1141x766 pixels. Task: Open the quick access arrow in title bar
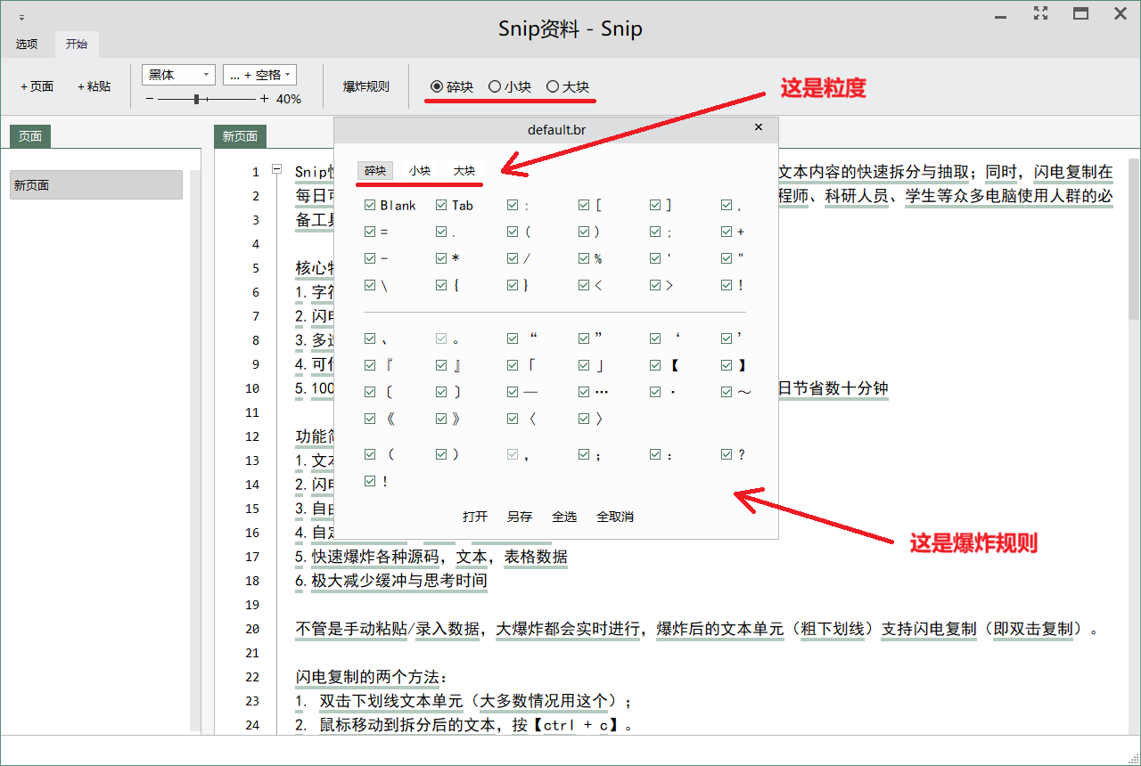click(21, 16)
